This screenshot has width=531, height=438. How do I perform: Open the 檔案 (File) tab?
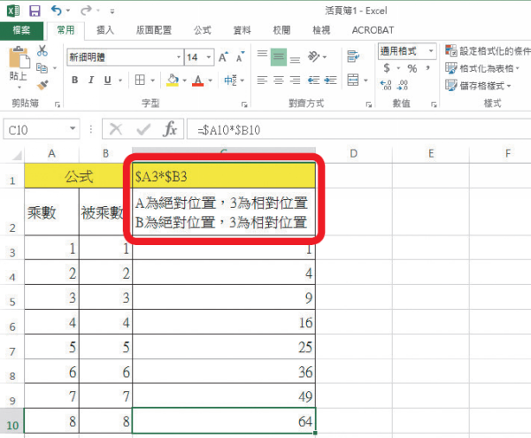21,30
